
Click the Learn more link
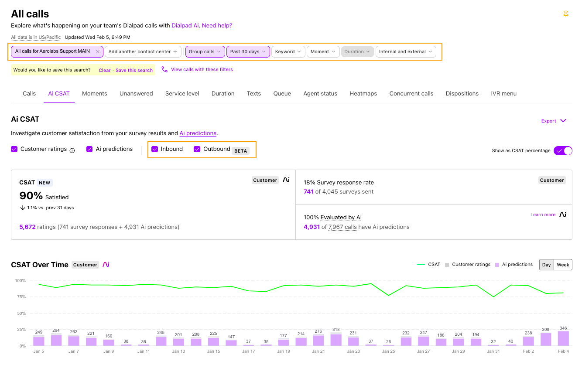click(x=543, y=215)
